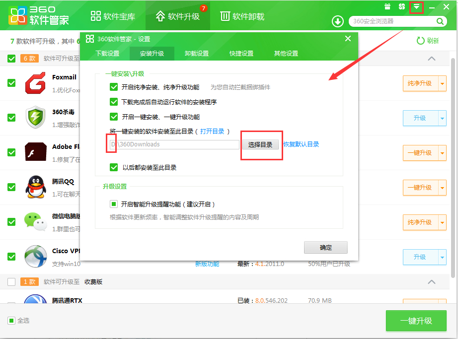Click the 刷新 refresh icon
The height and width of the screenshot is (339, 458).
point(420,41)
